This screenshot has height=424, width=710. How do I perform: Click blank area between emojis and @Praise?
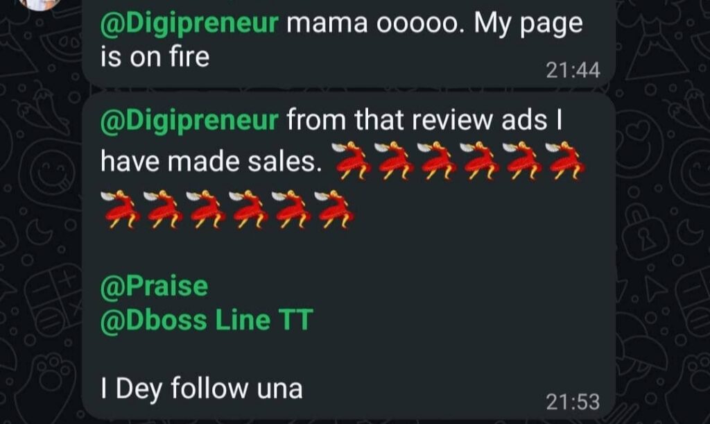pyautogui.click(x=349, y=251)
